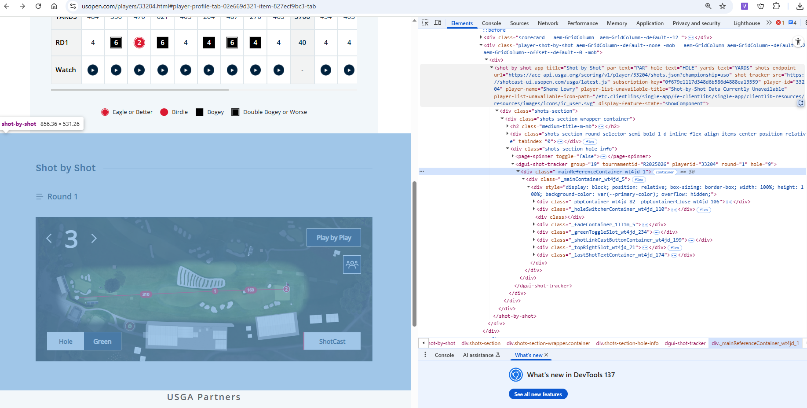Toggle the device toolbar icon in DevTools
The image size is (807, 408).
click(x=438, y=23)
